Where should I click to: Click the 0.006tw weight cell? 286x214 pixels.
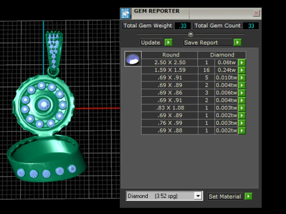(x=226, y=93)
